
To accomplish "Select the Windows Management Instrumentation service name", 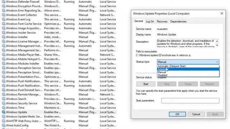I will pos(24,46).
